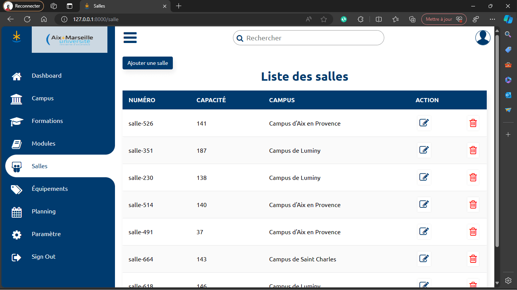
Task: Open Copilot in browser toolbar
Action: [508, 19]
